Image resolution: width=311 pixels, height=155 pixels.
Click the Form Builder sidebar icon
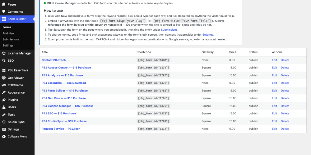(4, 19)
